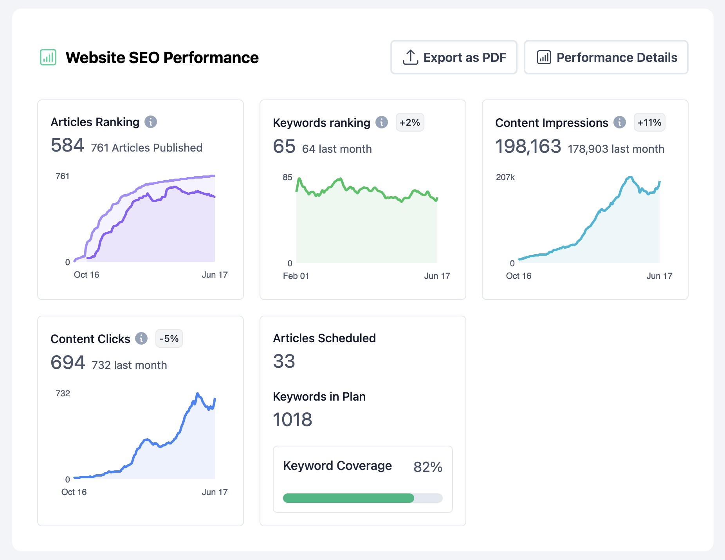725x560 pixels.
Task: Click Jun 17 label under Keywords ranking chart
Action: pyautogui.click(x=437, y=276)
